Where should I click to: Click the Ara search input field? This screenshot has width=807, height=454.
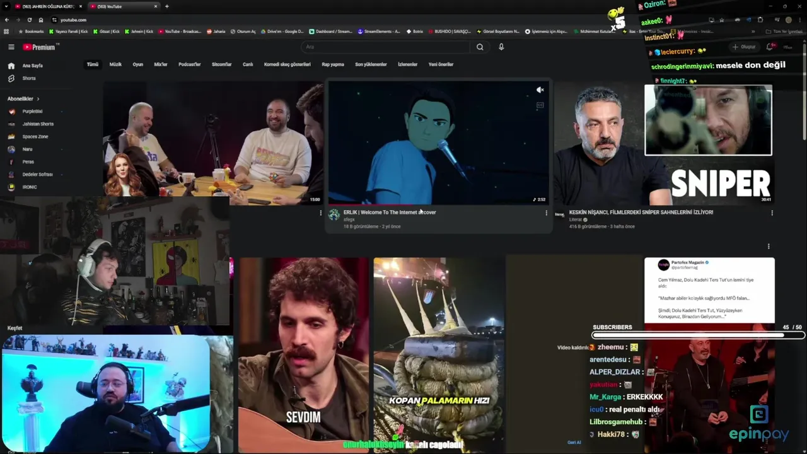(385, 47)
